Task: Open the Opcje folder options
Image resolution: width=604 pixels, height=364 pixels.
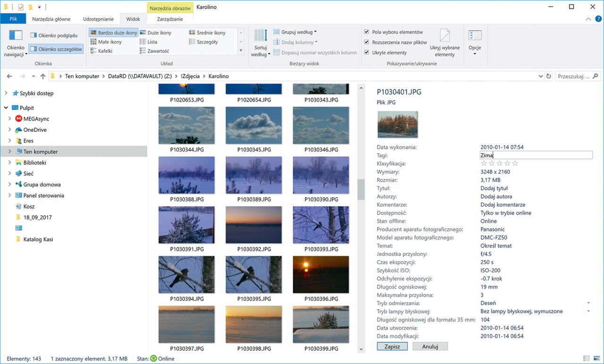Action: click(475, 42)
